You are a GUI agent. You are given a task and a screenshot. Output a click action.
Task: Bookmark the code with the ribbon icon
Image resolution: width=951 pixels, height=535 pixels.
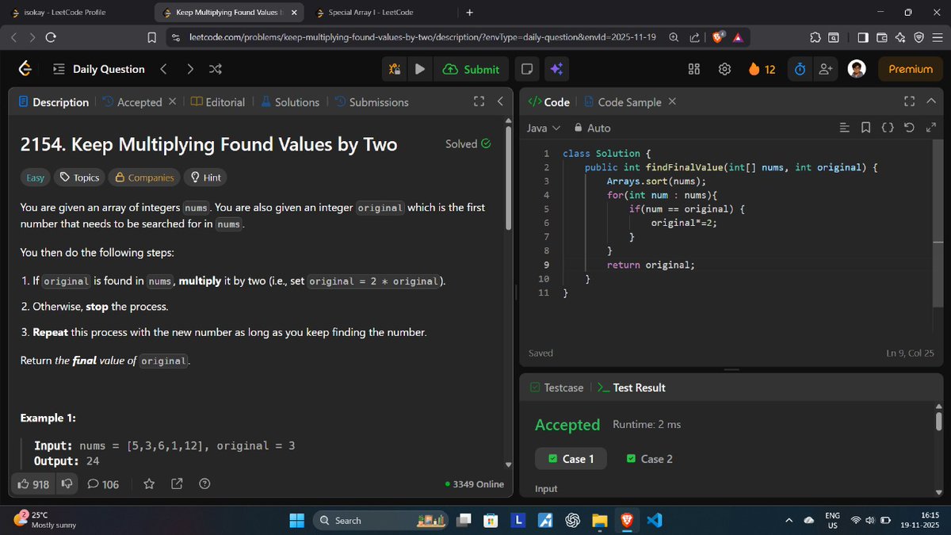[x=865, y=127]
